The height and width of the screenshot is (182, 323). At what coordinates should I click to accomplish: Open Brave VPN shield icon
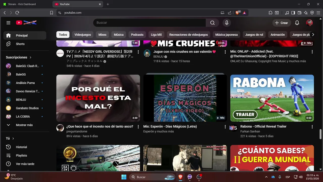[312, 13]
